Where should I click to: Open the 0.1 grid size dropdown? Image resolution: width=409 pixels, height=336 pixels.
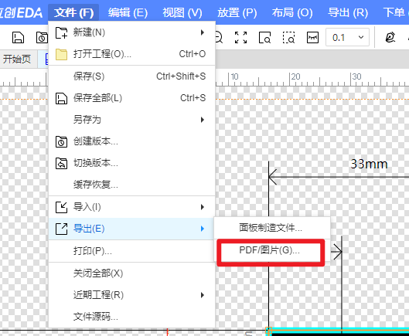[347, 38]
